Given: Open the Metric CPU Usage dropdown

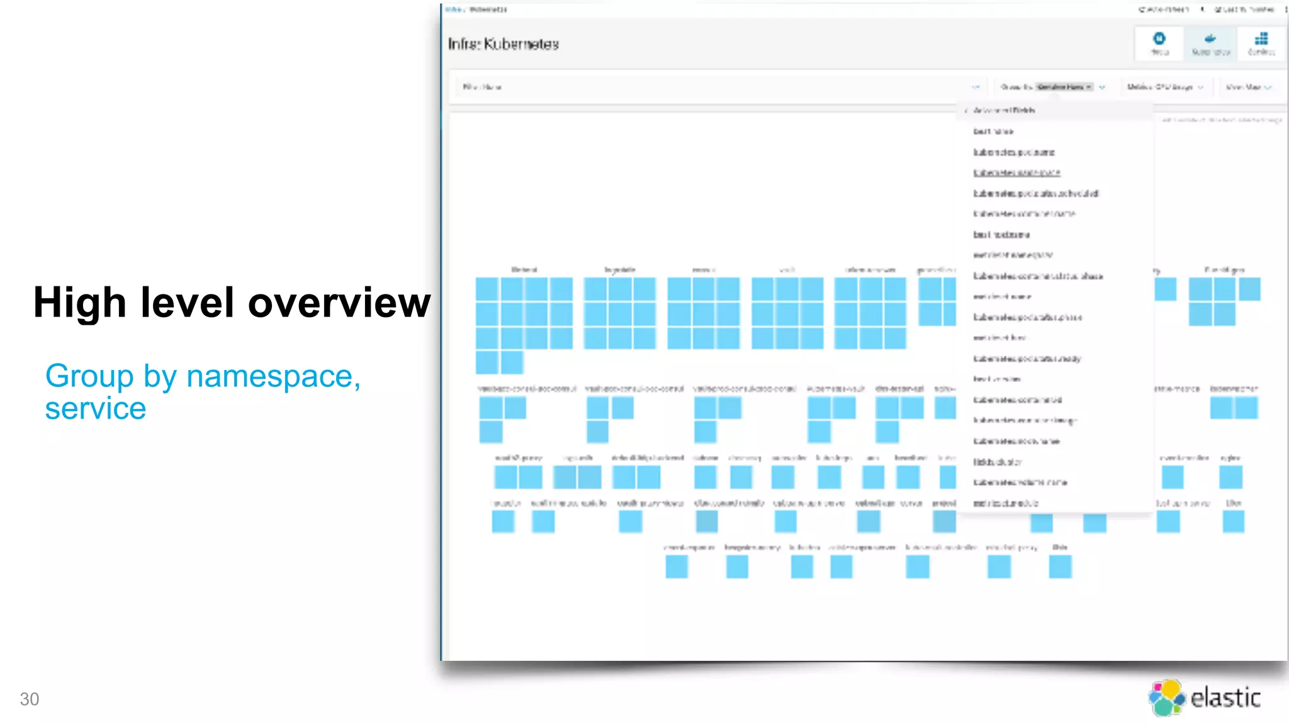Looking at the screenshot, I should 1165,87.
